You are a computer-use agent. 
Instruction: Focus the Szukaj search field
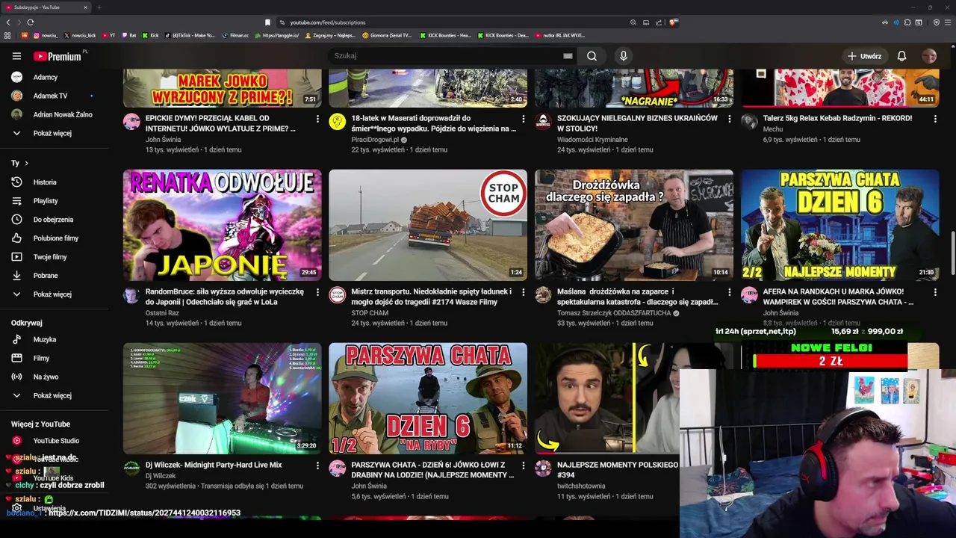(x=444, y=56)
